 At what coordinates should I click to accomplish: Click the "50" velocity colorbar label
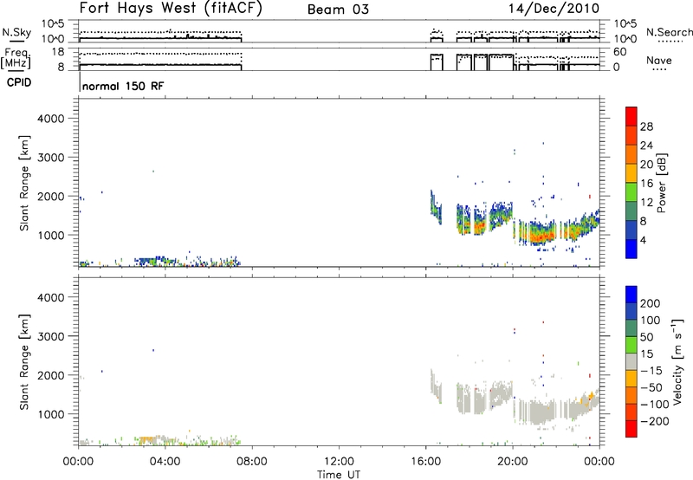point(646,337)
